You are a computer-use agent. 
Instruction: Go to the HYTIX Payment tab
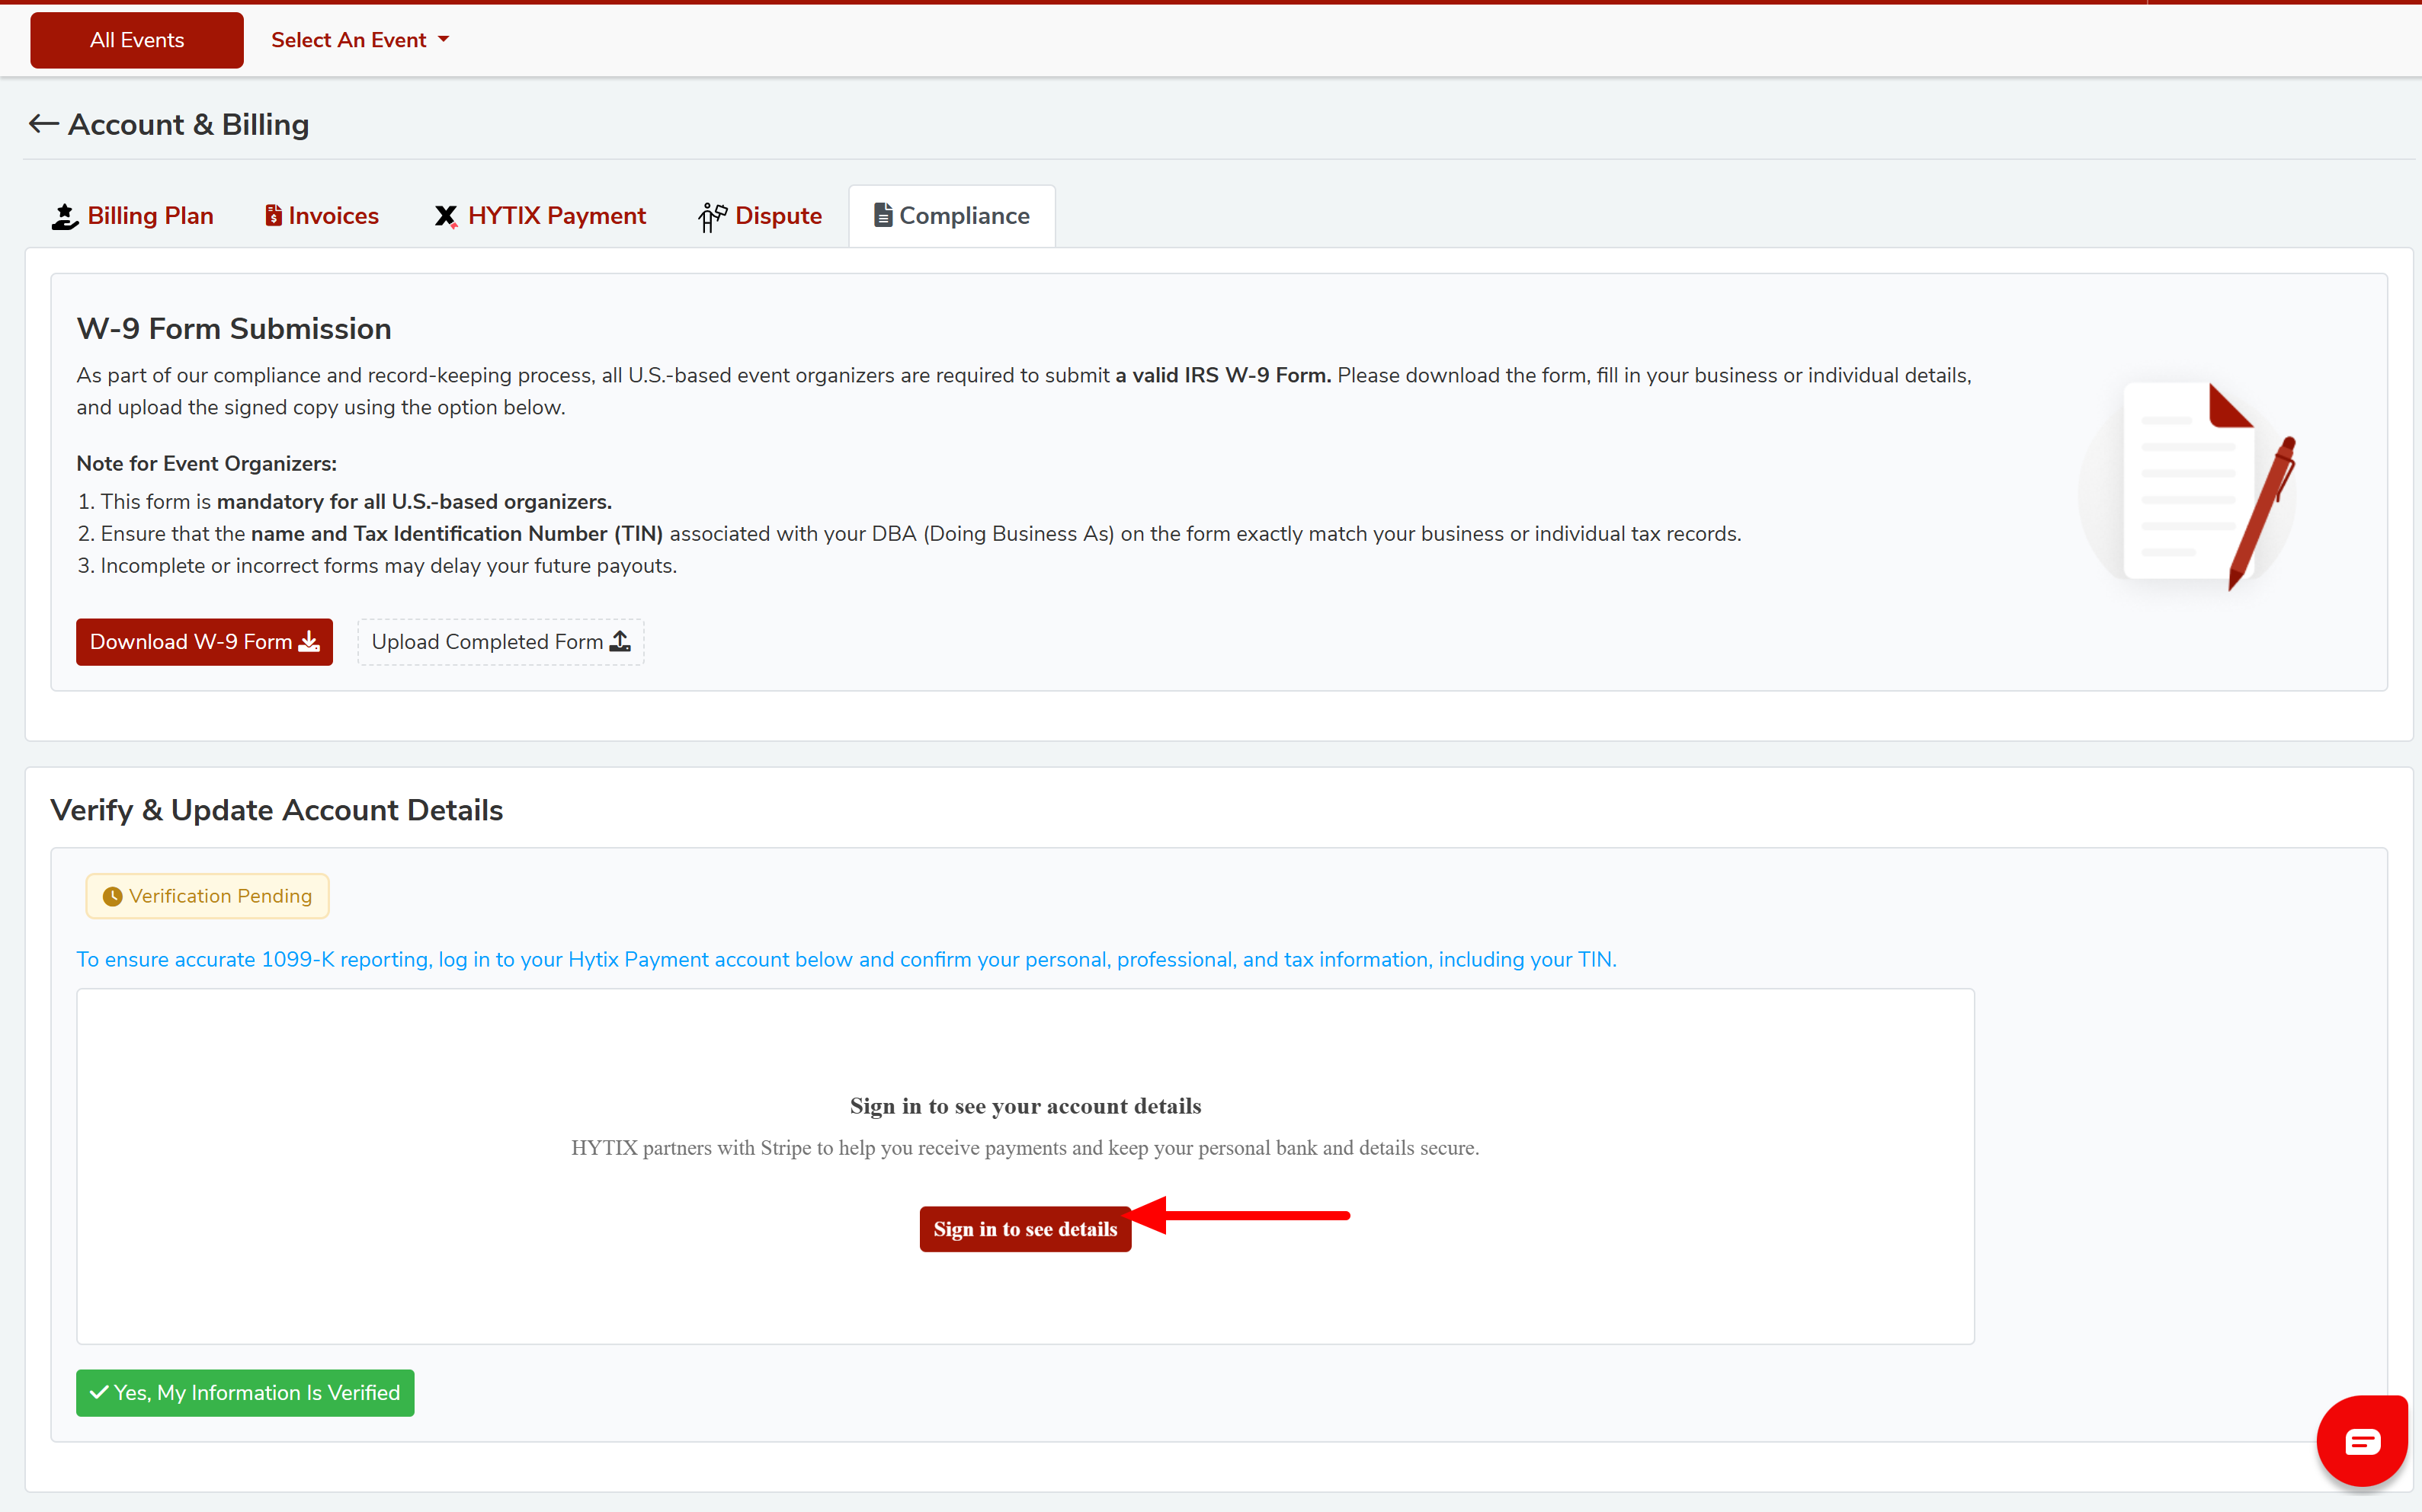[556, 216]
